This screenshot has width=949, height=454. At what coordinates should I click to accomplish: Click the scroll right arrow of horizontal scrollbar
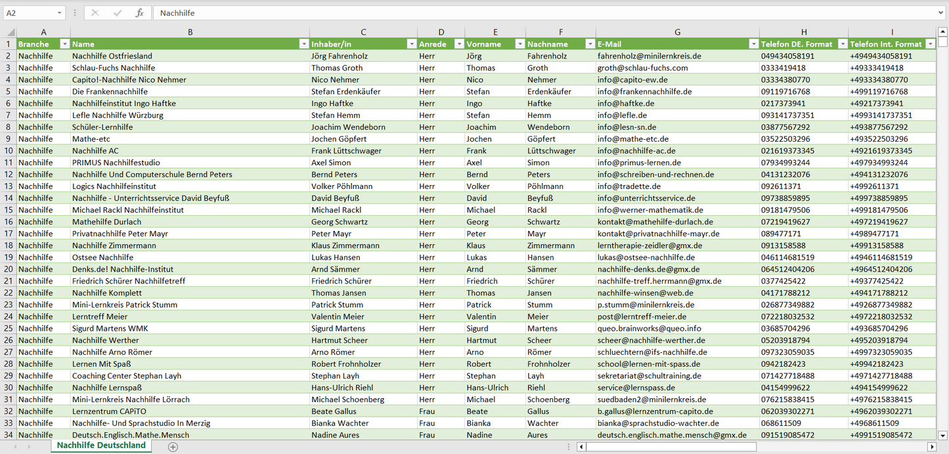click(931, 447)
